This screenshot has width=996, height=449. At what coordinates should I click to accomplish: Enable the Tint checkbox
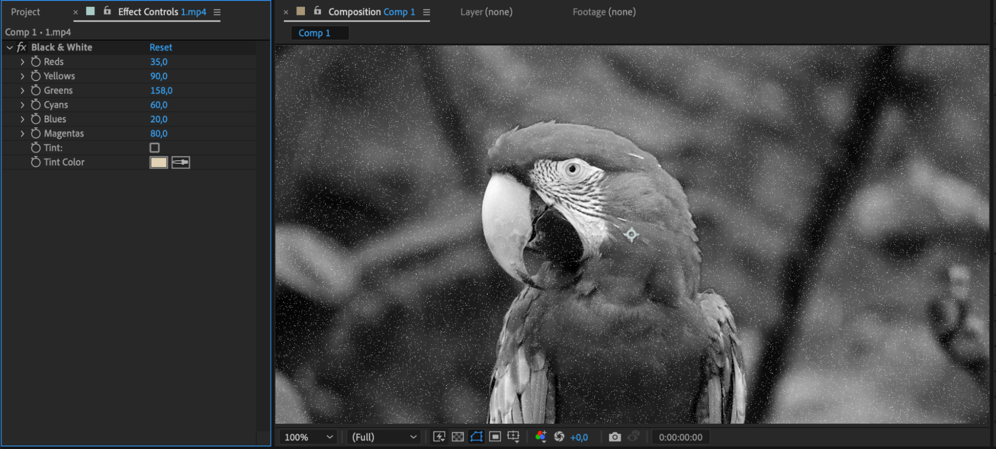(154, 148)
